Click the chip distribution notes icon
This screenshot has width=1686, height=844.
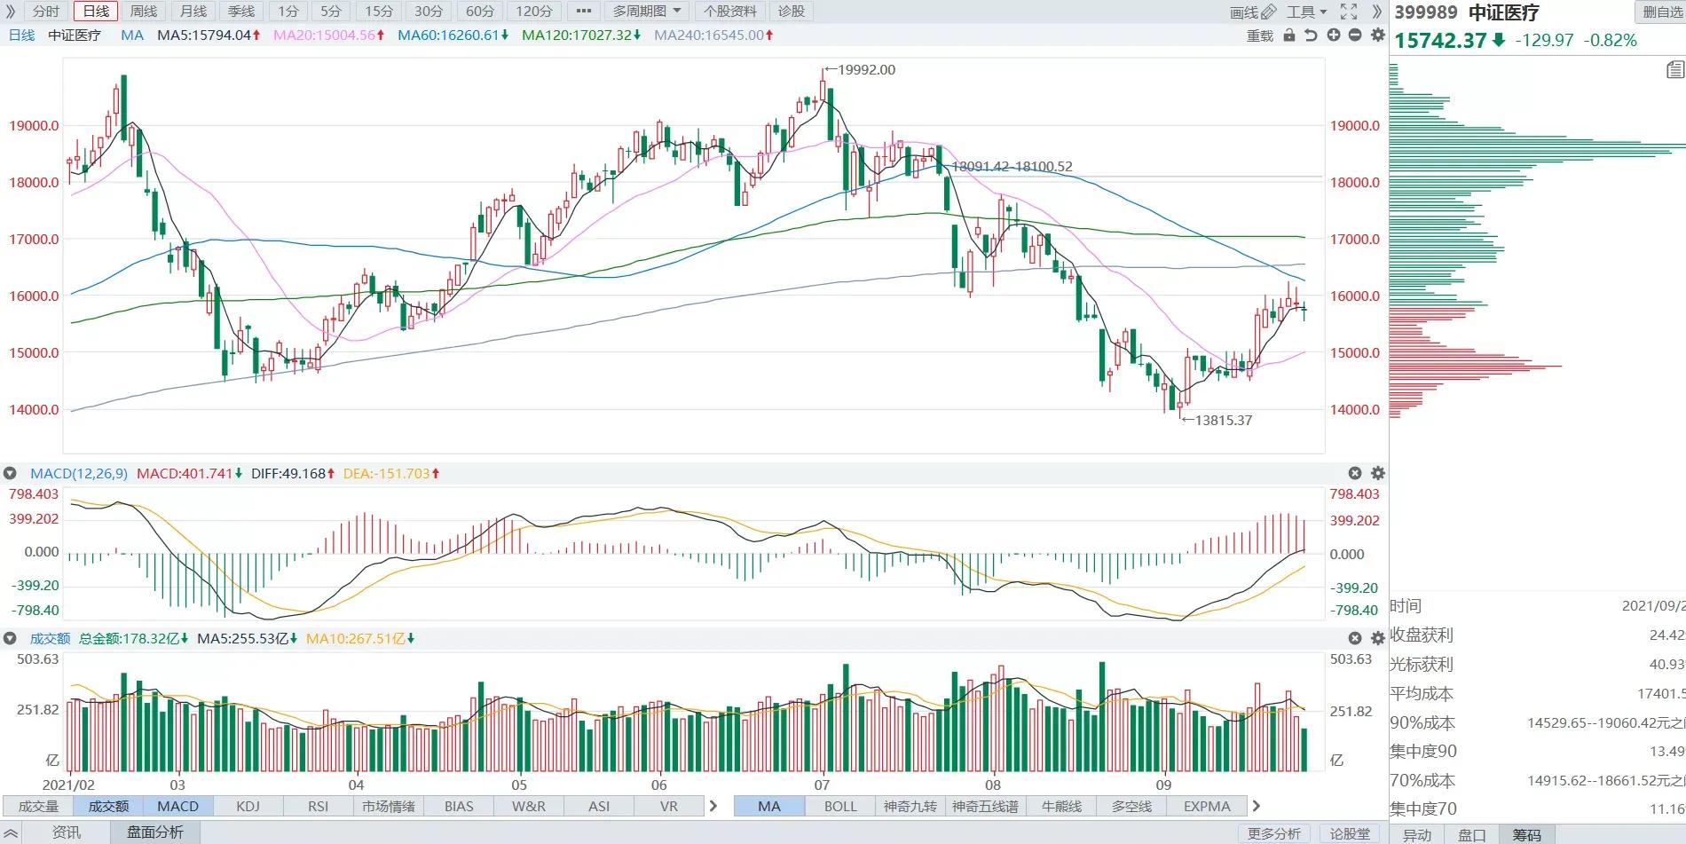tap(1674, 70)
